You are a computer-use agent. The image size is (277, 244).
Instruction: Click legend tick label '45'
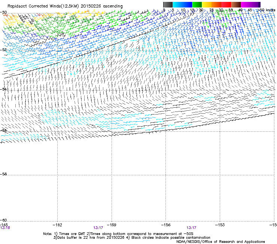click(x=250, y=10)
